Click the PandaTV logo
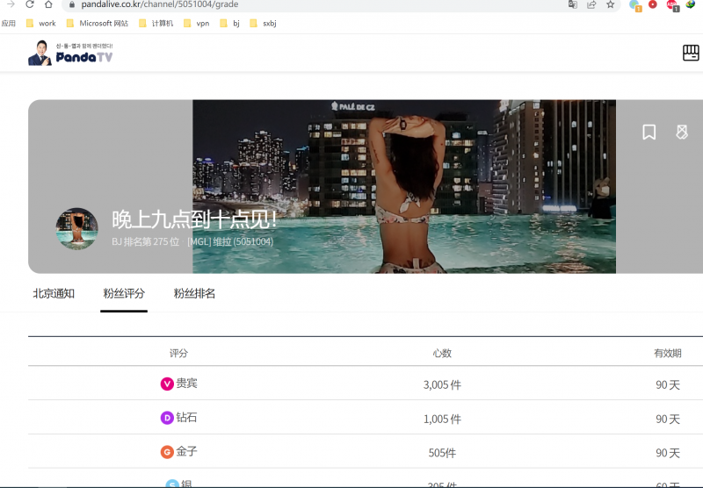This screenshot has height=488, width=703. (x=70, y=54)
